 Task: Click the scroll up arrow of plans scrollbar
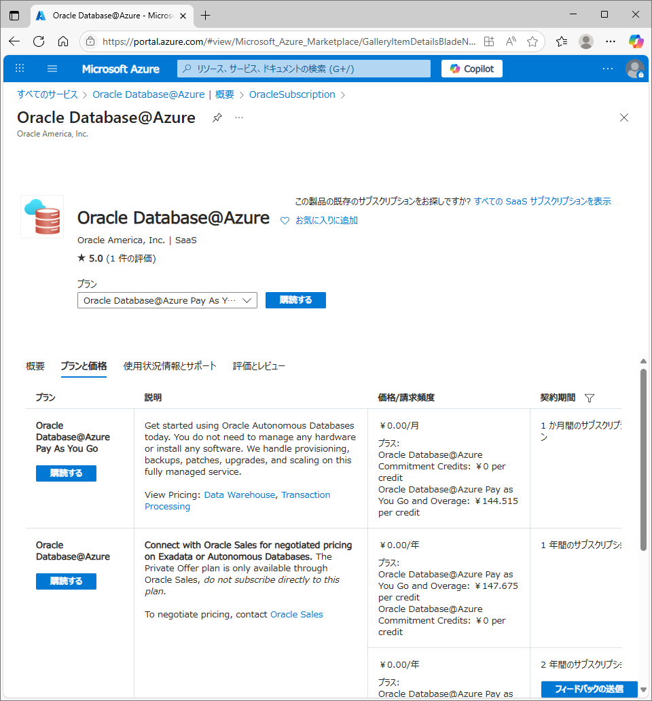643,361
